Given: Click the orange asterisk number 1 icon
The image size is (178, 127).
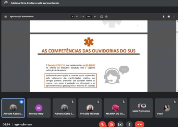Looking at the screenshot, I should point(89,42).
